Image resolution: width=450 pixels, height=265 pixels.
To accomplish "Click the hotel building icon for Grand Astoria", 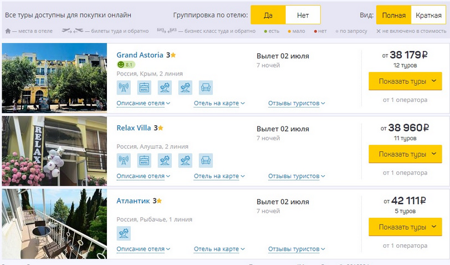I will (x=144, y=88).
